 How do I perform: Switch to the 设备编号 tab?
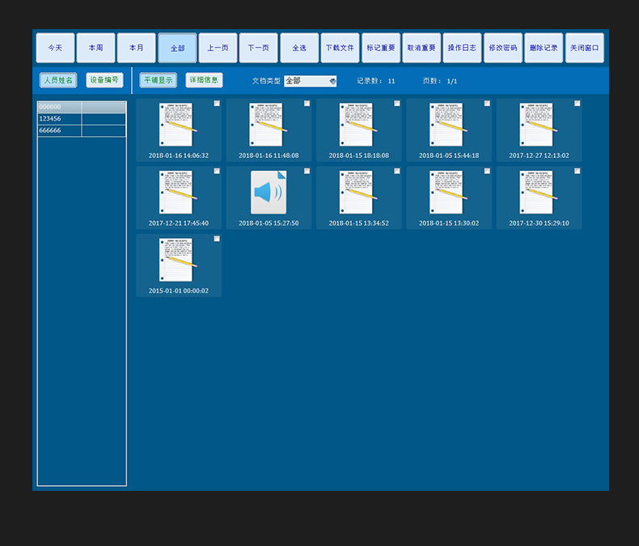(x=104, y=80)
